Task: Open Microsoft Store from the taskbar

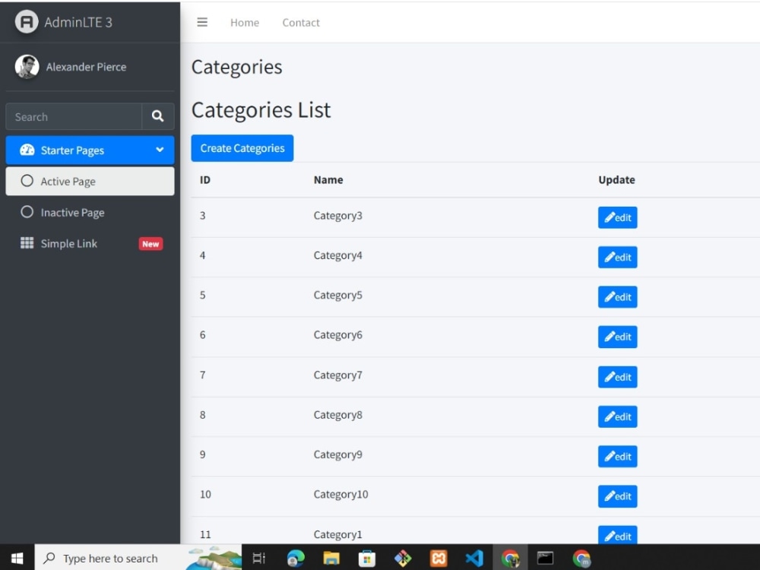Action: (367, 559)
